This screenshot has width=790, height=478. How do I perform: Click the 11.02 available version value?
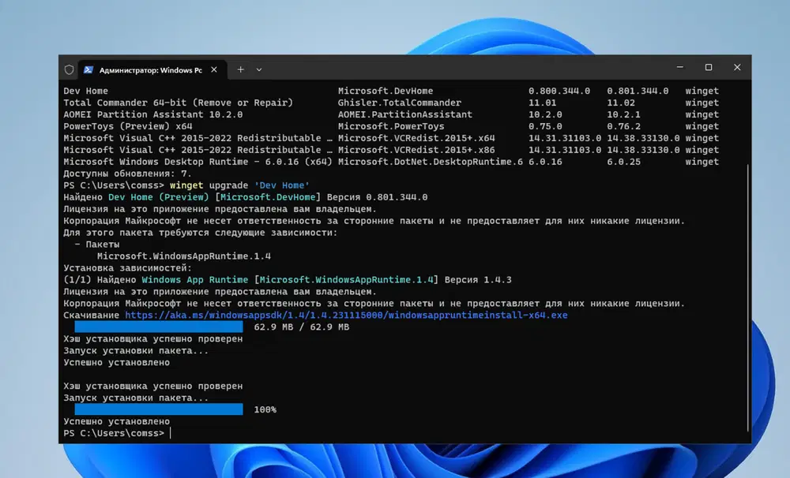click(x=621, y=103)
